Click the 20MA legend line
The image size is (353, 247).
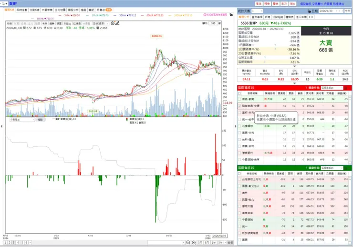click(x=125, y=15)
